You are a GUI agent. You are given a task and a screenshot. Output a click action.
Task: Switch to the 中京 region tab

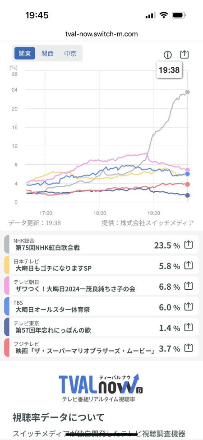pyautogui.click(x=70, y=53)
